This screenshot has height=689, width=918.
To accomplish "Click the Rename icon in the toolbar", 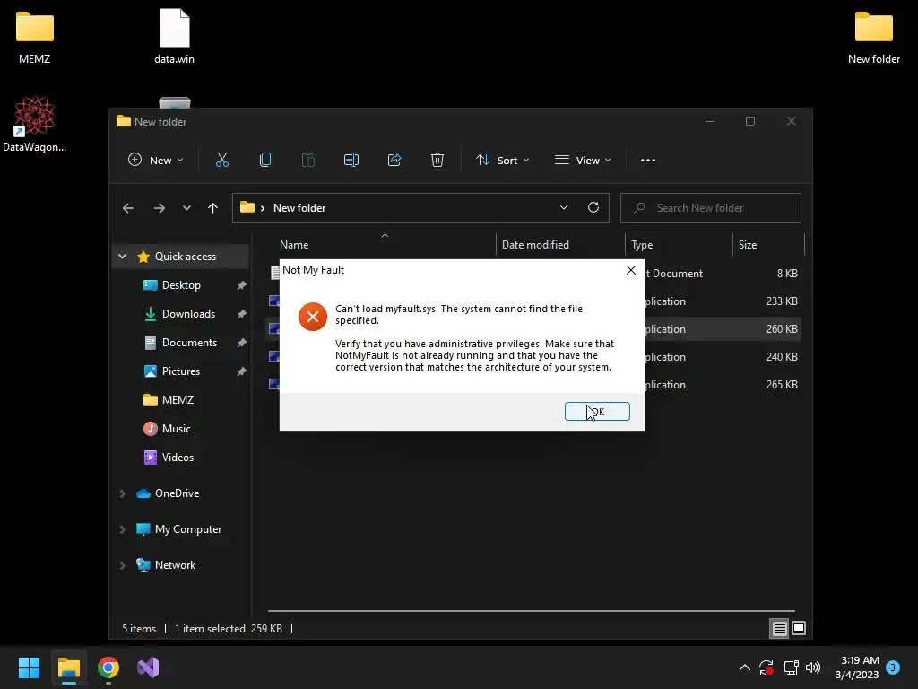I will pos(351,160).
